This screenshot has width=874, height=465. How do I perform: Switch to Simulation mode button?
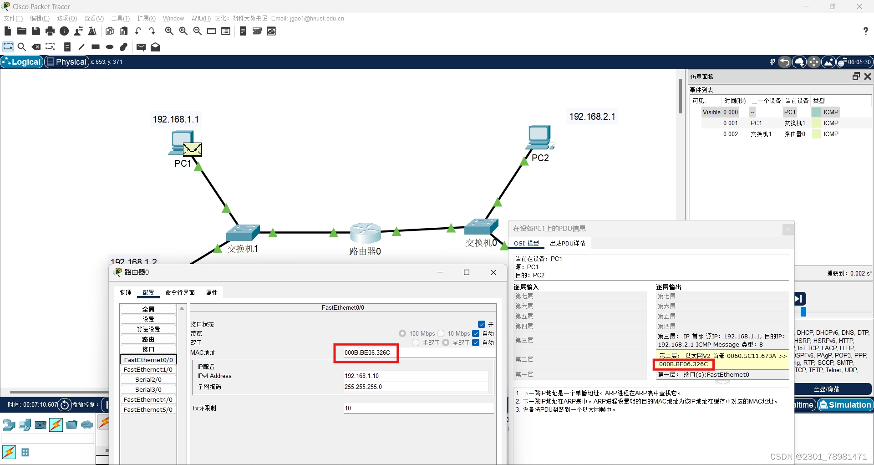pos(845,405)
